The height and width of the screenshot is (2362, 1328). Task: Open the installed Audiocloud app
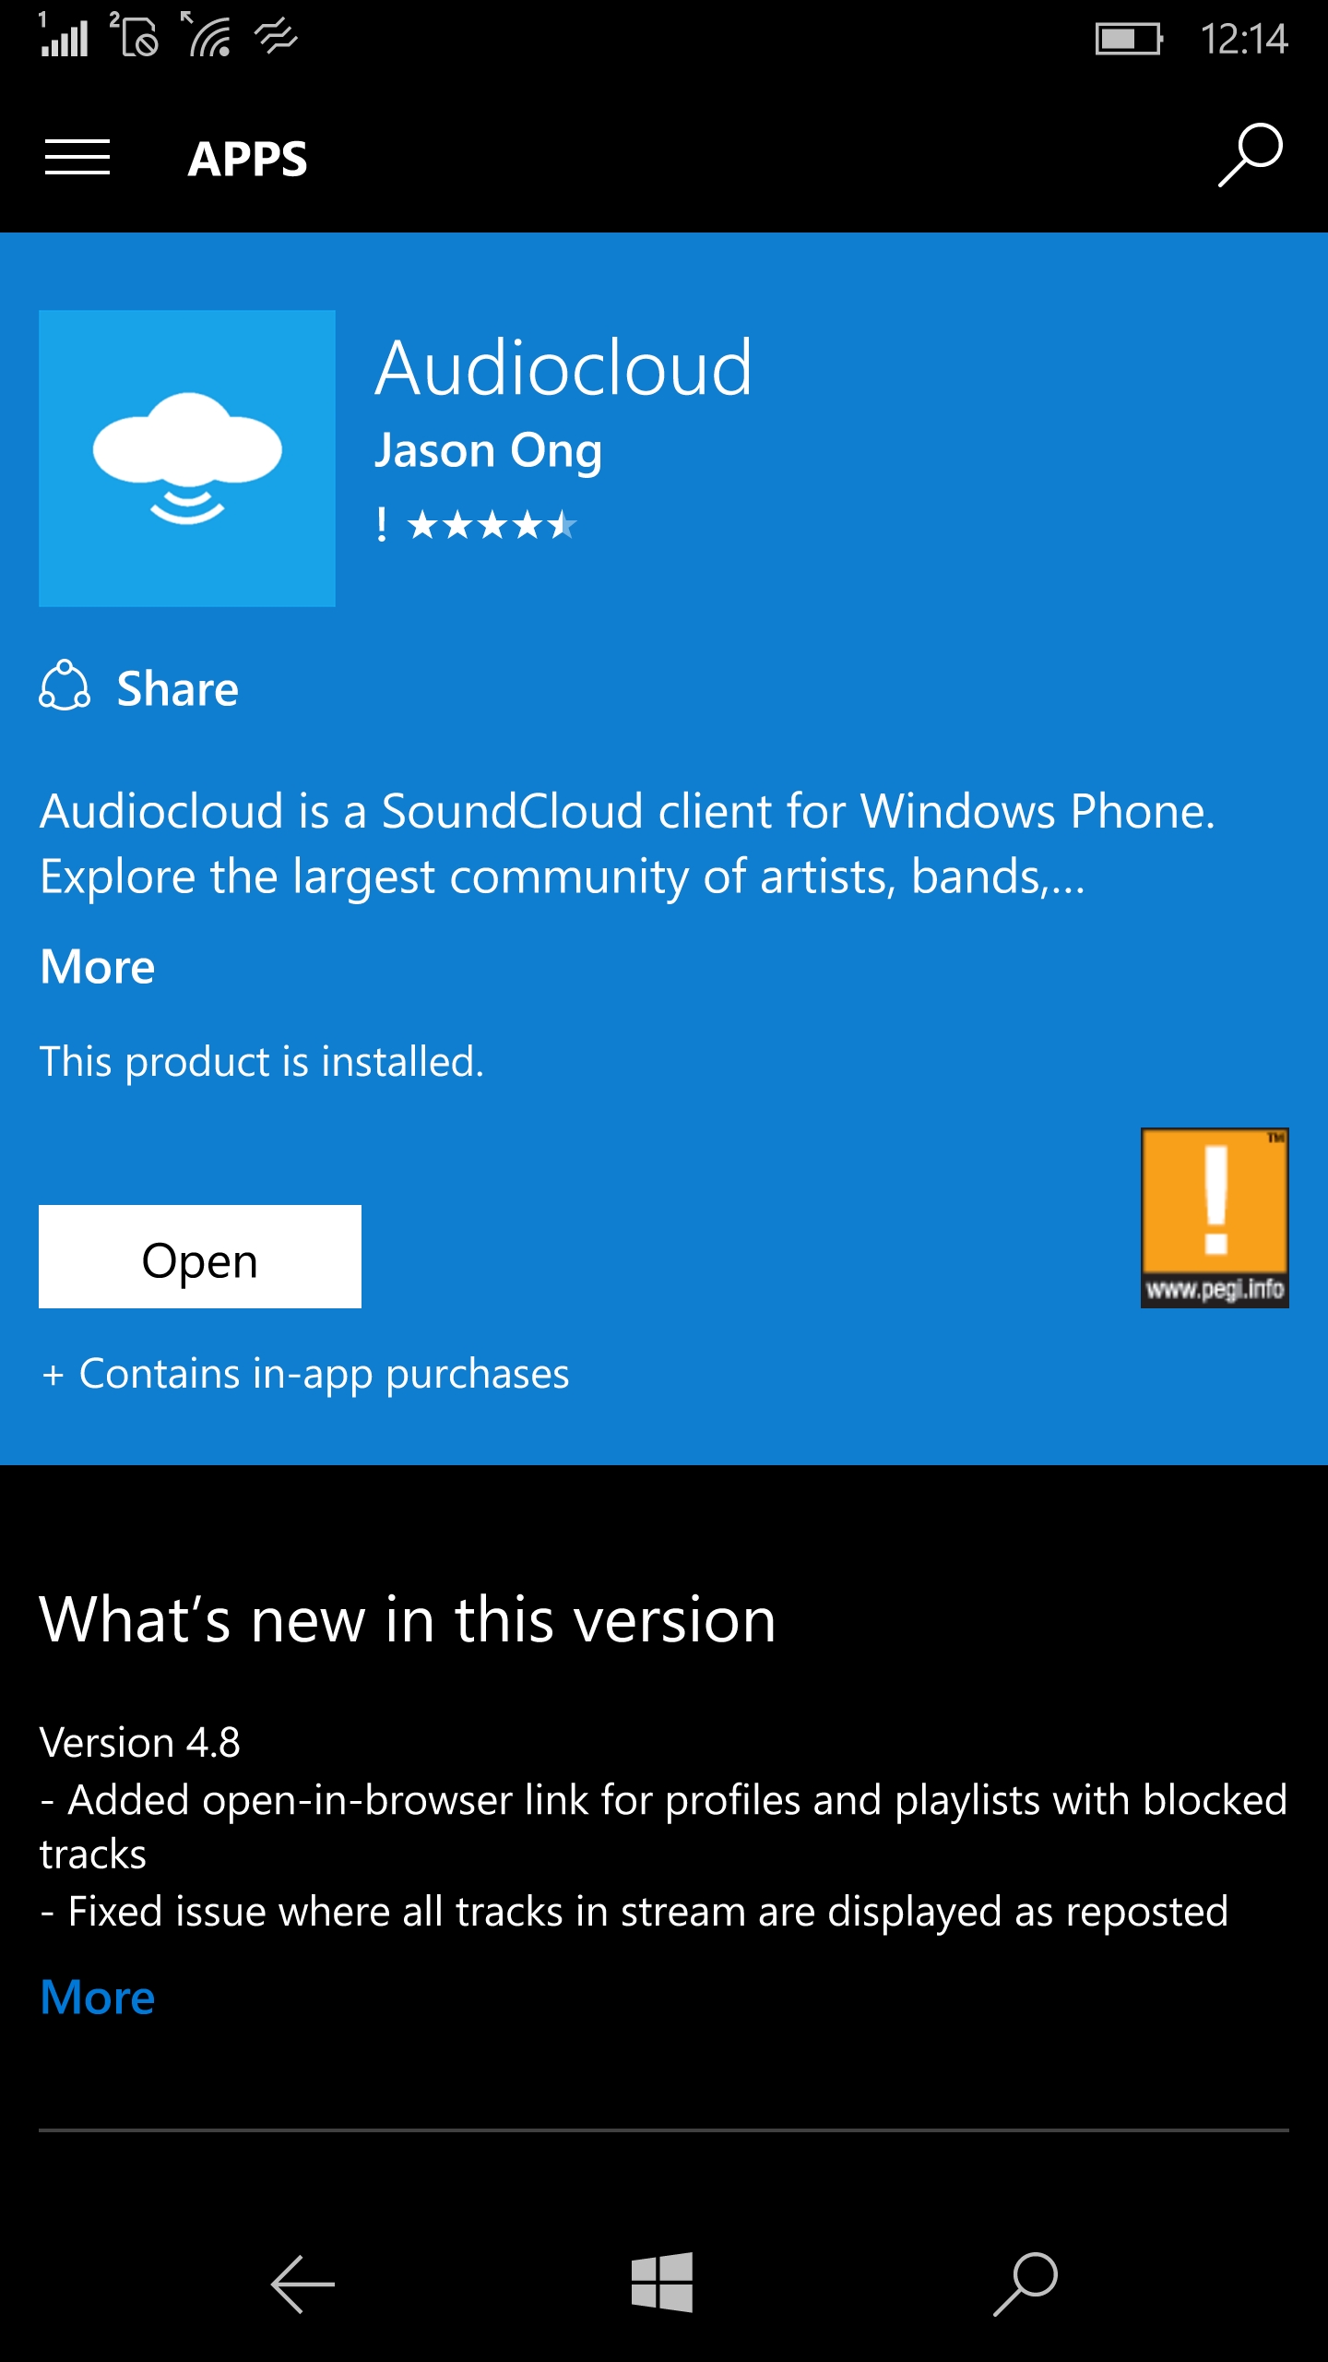[200, 1257]
